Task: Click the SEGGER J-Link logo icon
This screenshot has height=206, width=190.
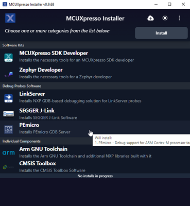Action: point(8,114)
